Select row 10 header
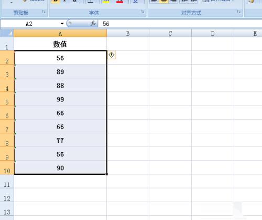262x220 pixels. pyautogui.click(x=7, y=167)
